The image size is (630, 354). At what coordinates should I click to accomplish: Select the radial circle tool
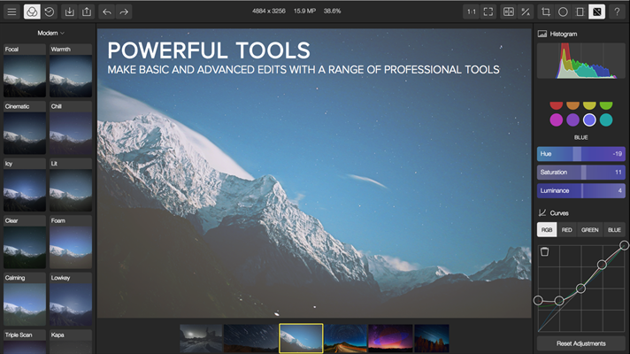tap(563, 12)
